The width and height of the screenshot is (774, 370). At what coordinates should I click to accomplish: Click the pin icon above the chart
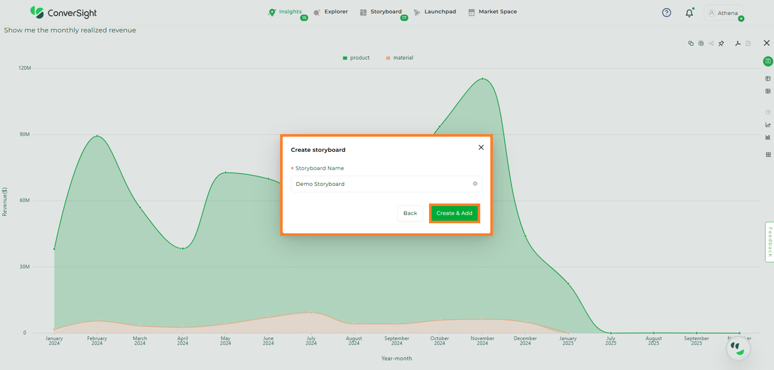721,44
